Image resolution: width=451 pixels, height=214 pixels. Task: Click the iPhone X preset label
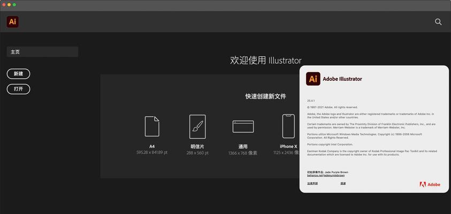tap(288, 147)
